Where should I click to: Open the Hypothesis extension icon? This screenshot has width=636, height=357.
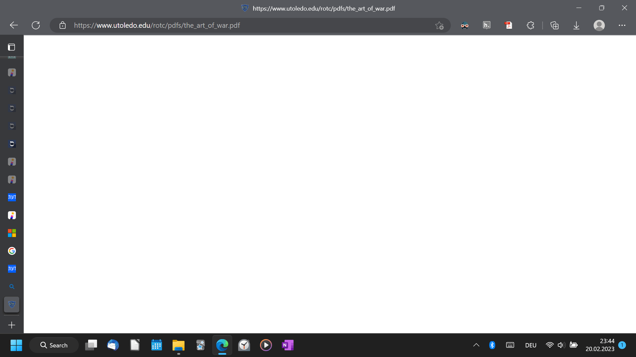(x=487, y=25)
